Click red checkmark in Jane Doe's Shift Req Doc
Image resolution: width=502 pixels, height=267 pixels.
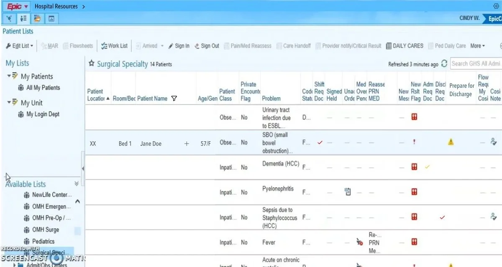[320, 142]
